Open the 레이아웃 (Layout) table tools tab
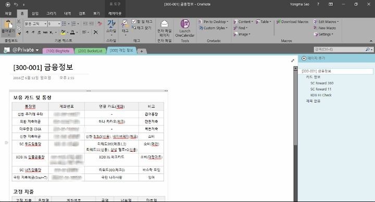The width and height of the screenshot is (375, 202). pos(115,14)
